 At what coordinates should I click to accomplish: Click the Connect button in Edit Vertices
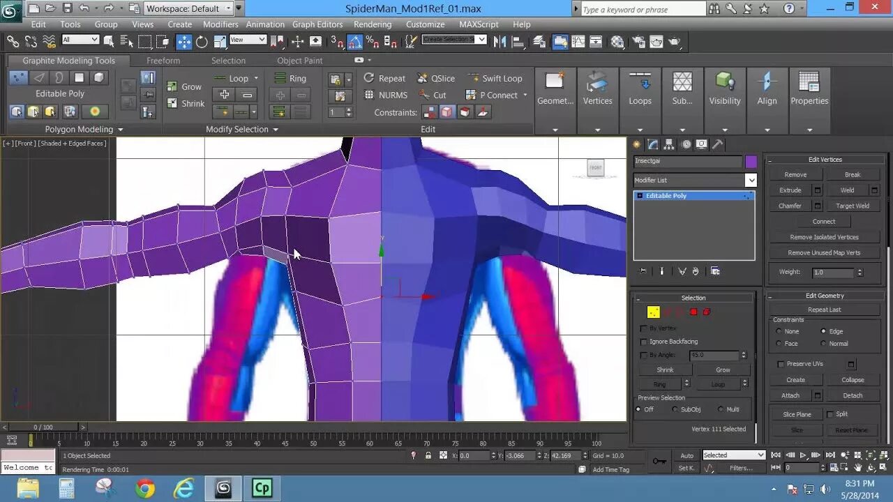click(824, 221)
